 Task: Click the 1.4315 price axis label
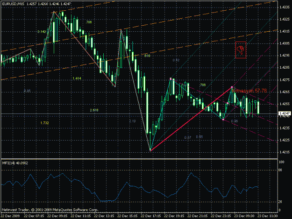(285, 31)
